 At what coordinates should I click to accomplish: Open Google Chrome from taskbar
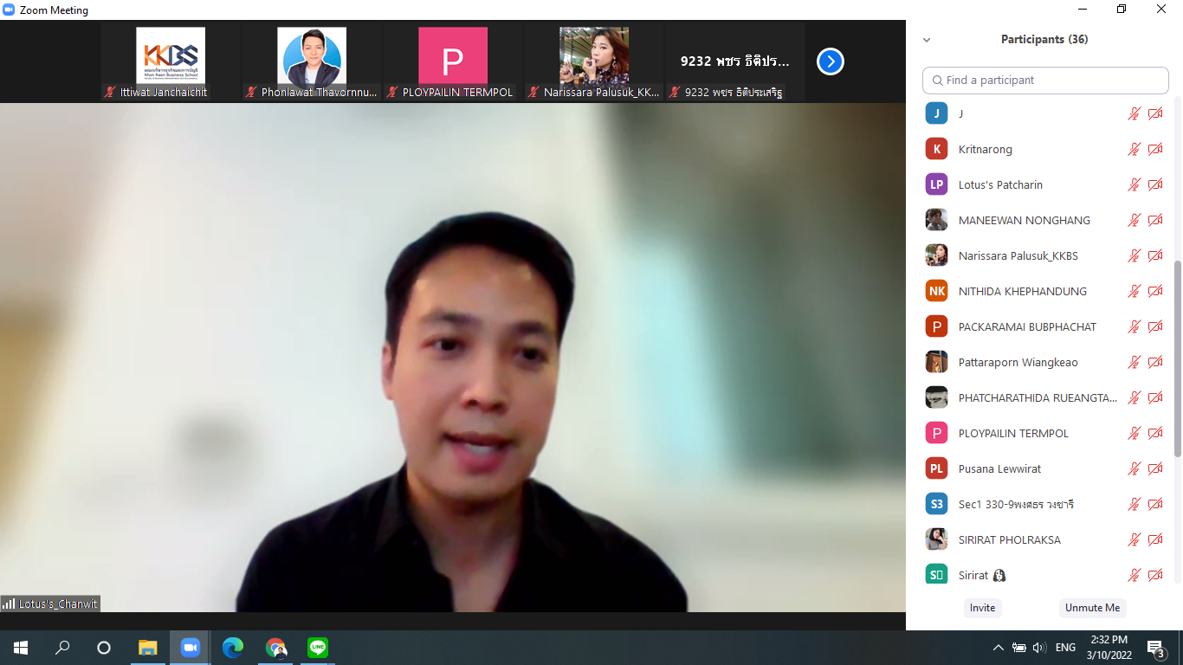(x=275, y=648)
